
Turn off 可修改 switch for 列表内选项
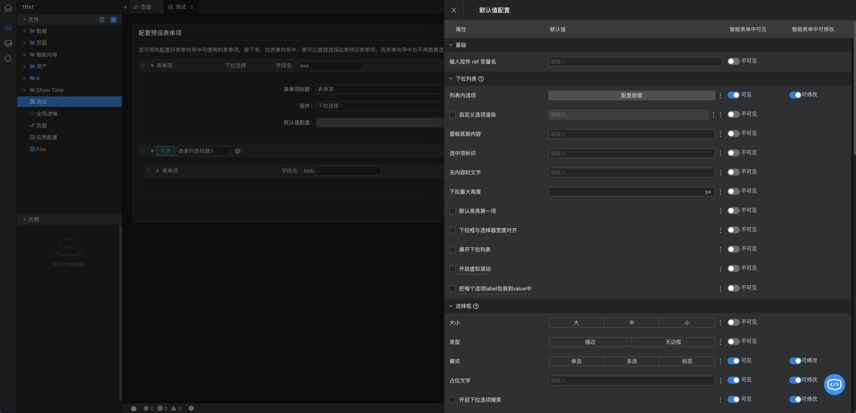coord(795,95)
